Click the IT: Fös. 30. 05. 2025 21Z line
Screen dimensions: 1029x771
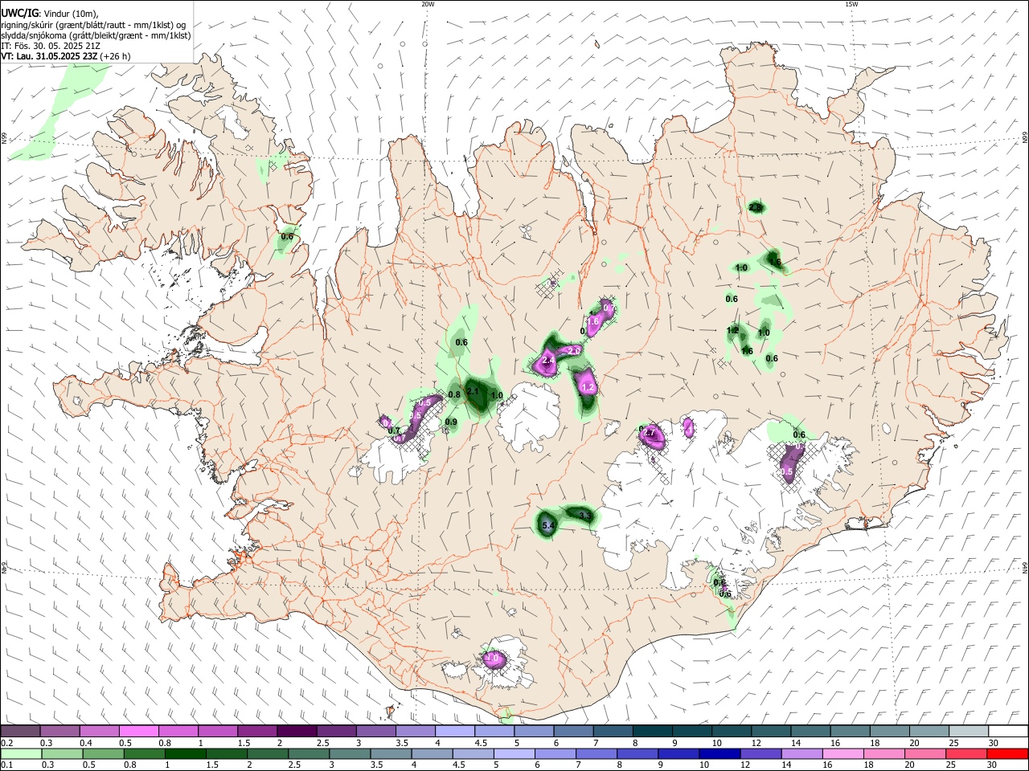(51, 46)
